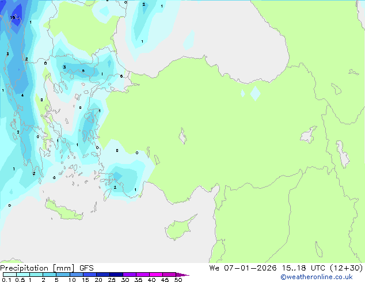The image size is (365, 282).
Task: Click the '4' precipitation value on the map
Action: [22, 95]
